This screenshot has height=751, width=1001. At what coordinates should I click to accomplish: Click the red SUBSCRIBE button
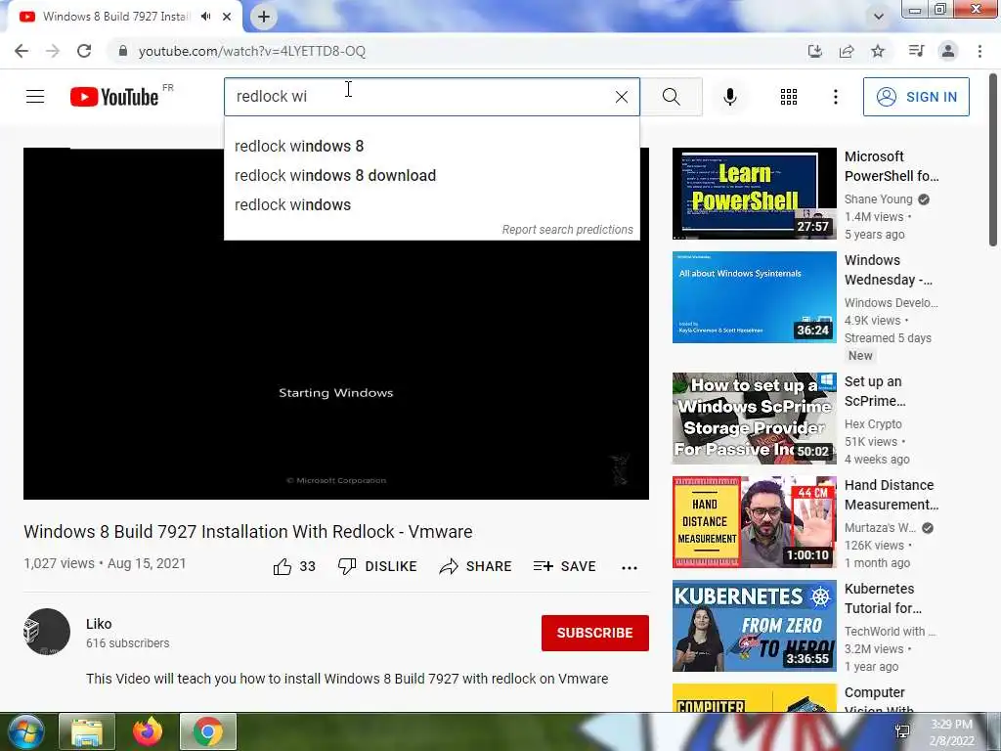tap(595, 633)
